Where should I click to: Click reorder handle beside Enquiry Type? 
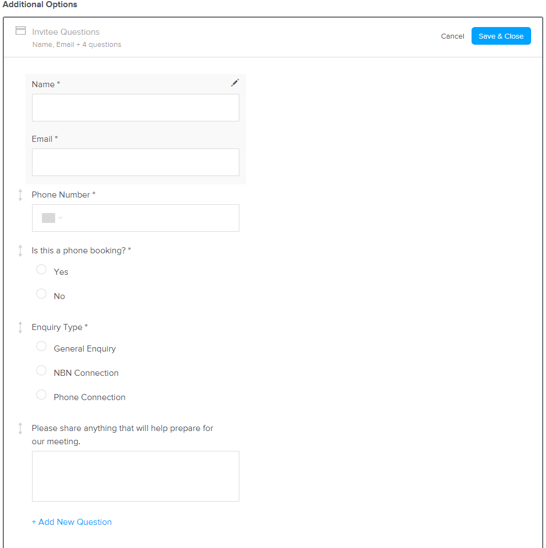20,327
